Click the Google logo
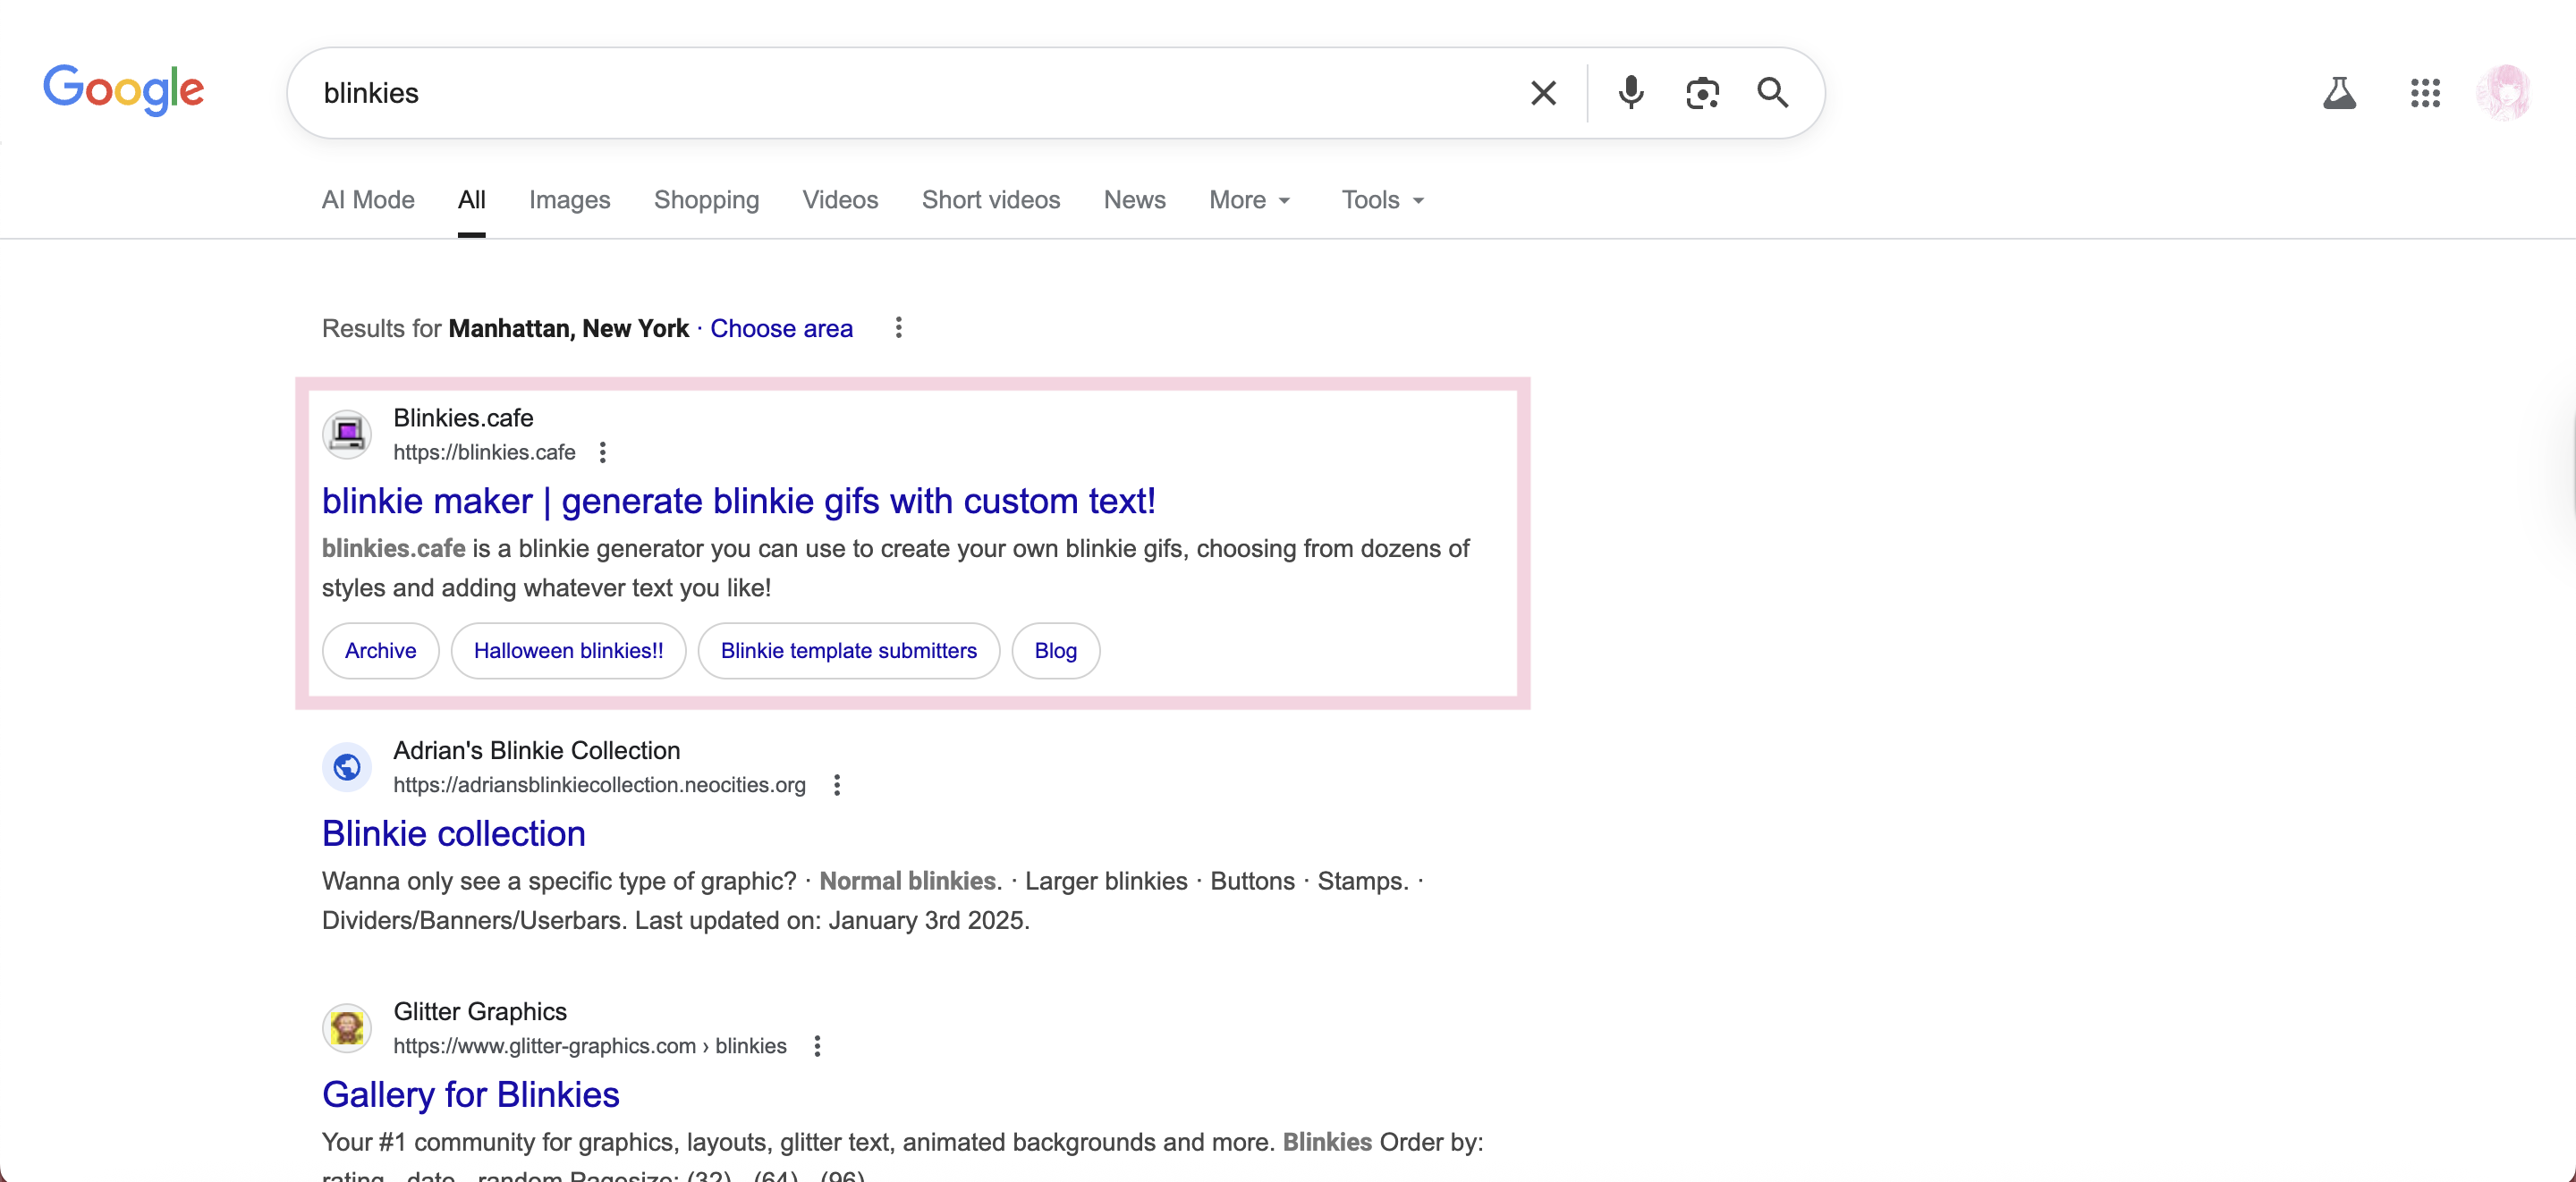This screenshot has height=1182, width=2576. tap(124, 89)
